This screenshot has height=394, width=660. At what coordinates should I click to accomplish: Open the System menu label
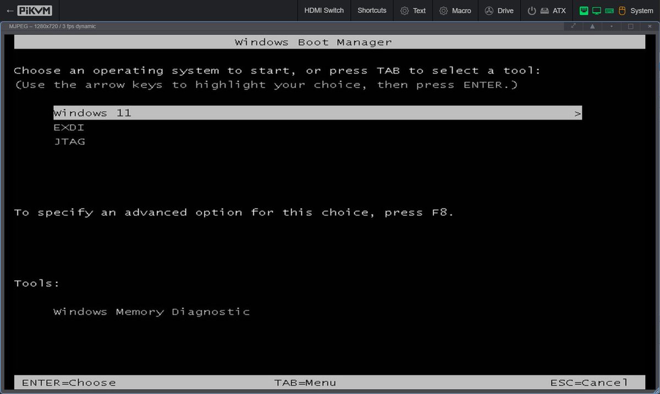pyautogui.click(x=642, y=10)
